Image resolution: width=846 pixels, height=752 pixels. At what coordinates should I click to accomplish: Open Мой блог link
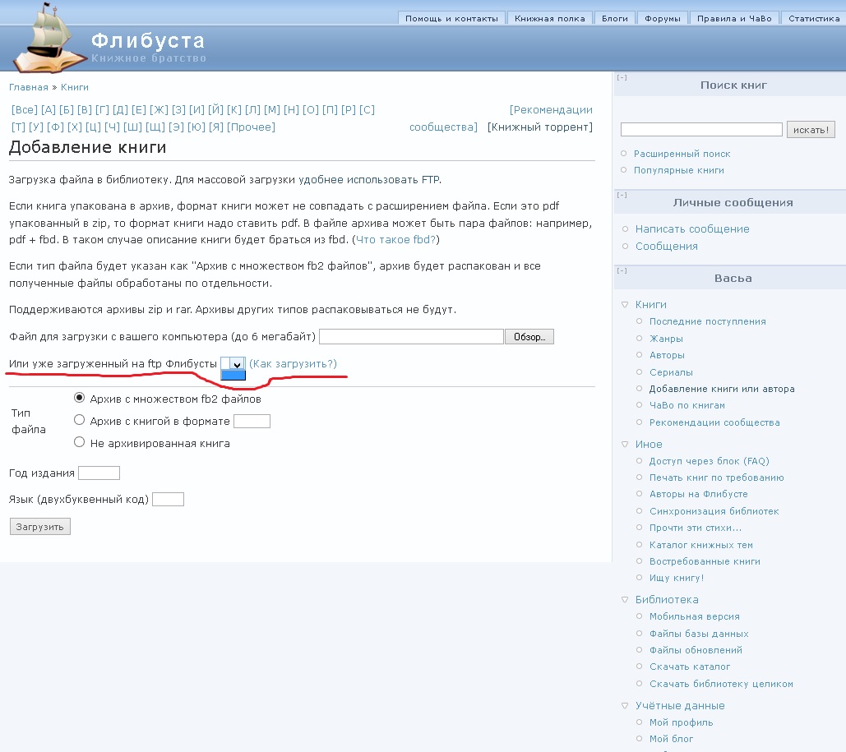click(x=671, y=739)
